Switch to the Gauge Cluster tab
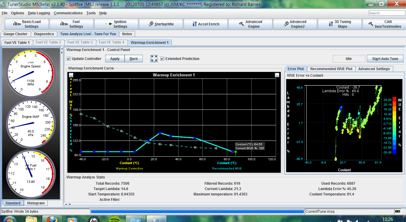Image resolution: width=406 pixels, height=222 pixels. coord(16,34)
